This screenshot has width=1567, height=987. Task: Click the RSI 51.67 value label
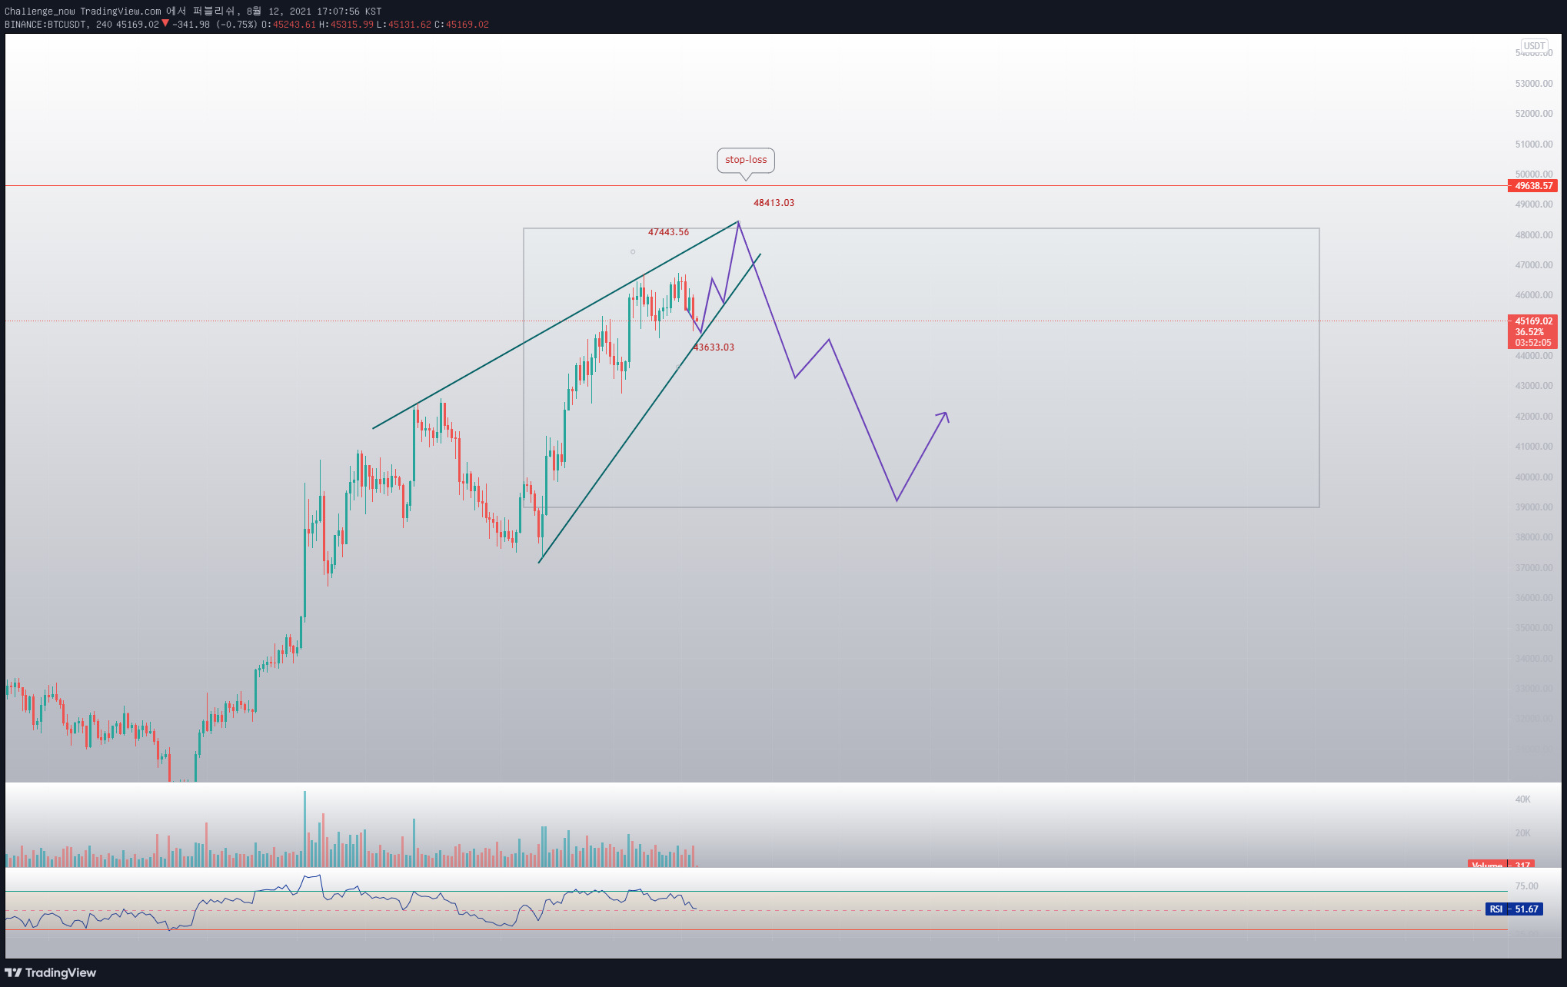click(1514, 909)
